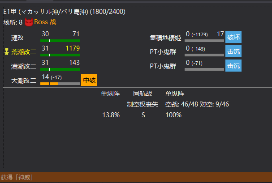Screen dimensions: 272x183
Task: Click the orange 中破 badge for 大潮改二
Action: click(89, 80)
